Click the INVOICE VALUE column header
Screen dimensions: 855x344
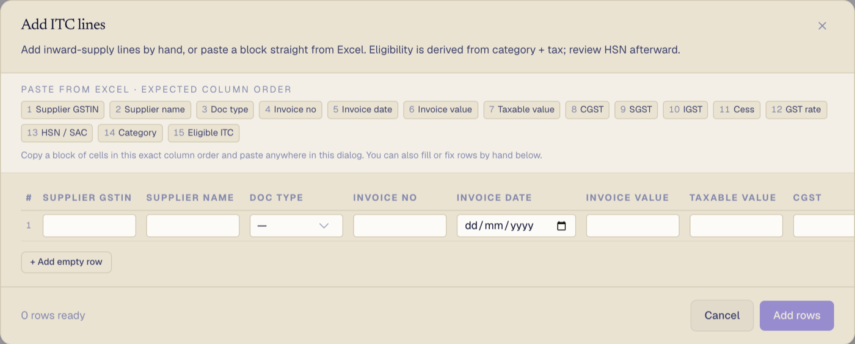(x=628, y=198)
